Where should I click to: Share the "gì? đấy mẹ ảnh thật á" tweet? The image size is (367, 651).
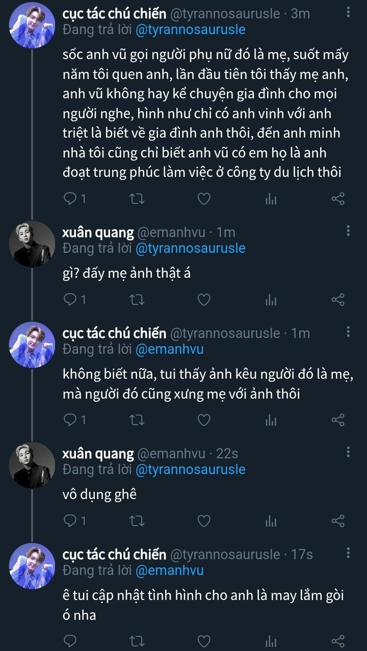[338, 300]
